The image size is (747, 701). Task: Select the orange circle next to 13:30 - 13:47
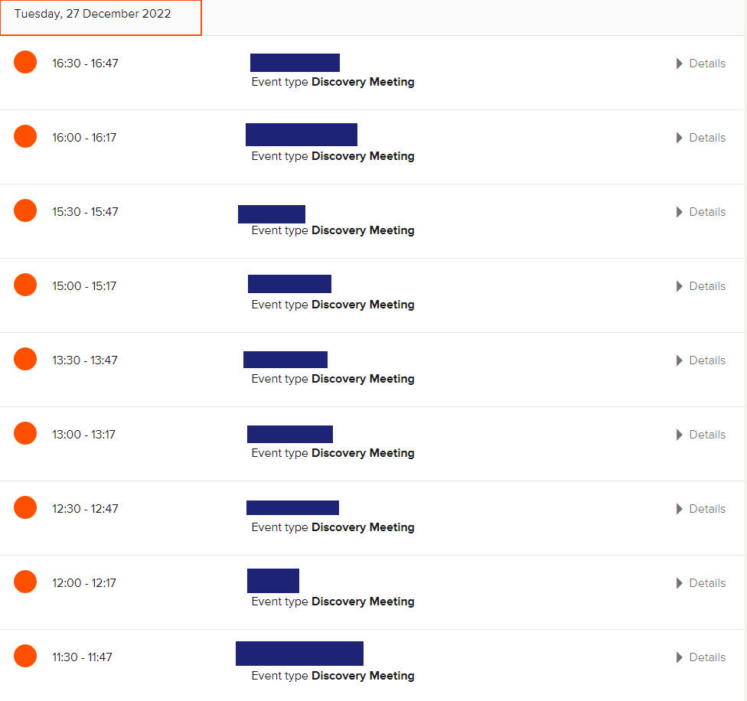click(x=25, y=359)
